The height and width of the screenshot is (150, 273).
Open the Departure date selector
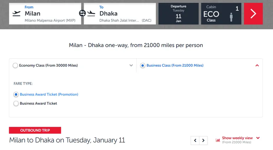click(178, 14)
